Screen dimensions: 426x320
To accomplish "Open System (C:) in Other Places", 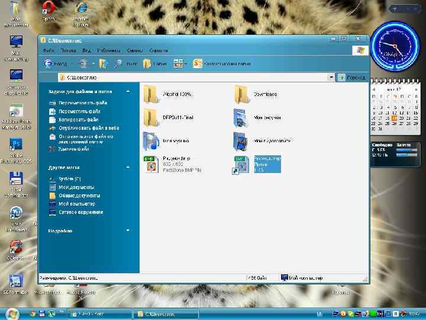I will (x=70, y=179).
